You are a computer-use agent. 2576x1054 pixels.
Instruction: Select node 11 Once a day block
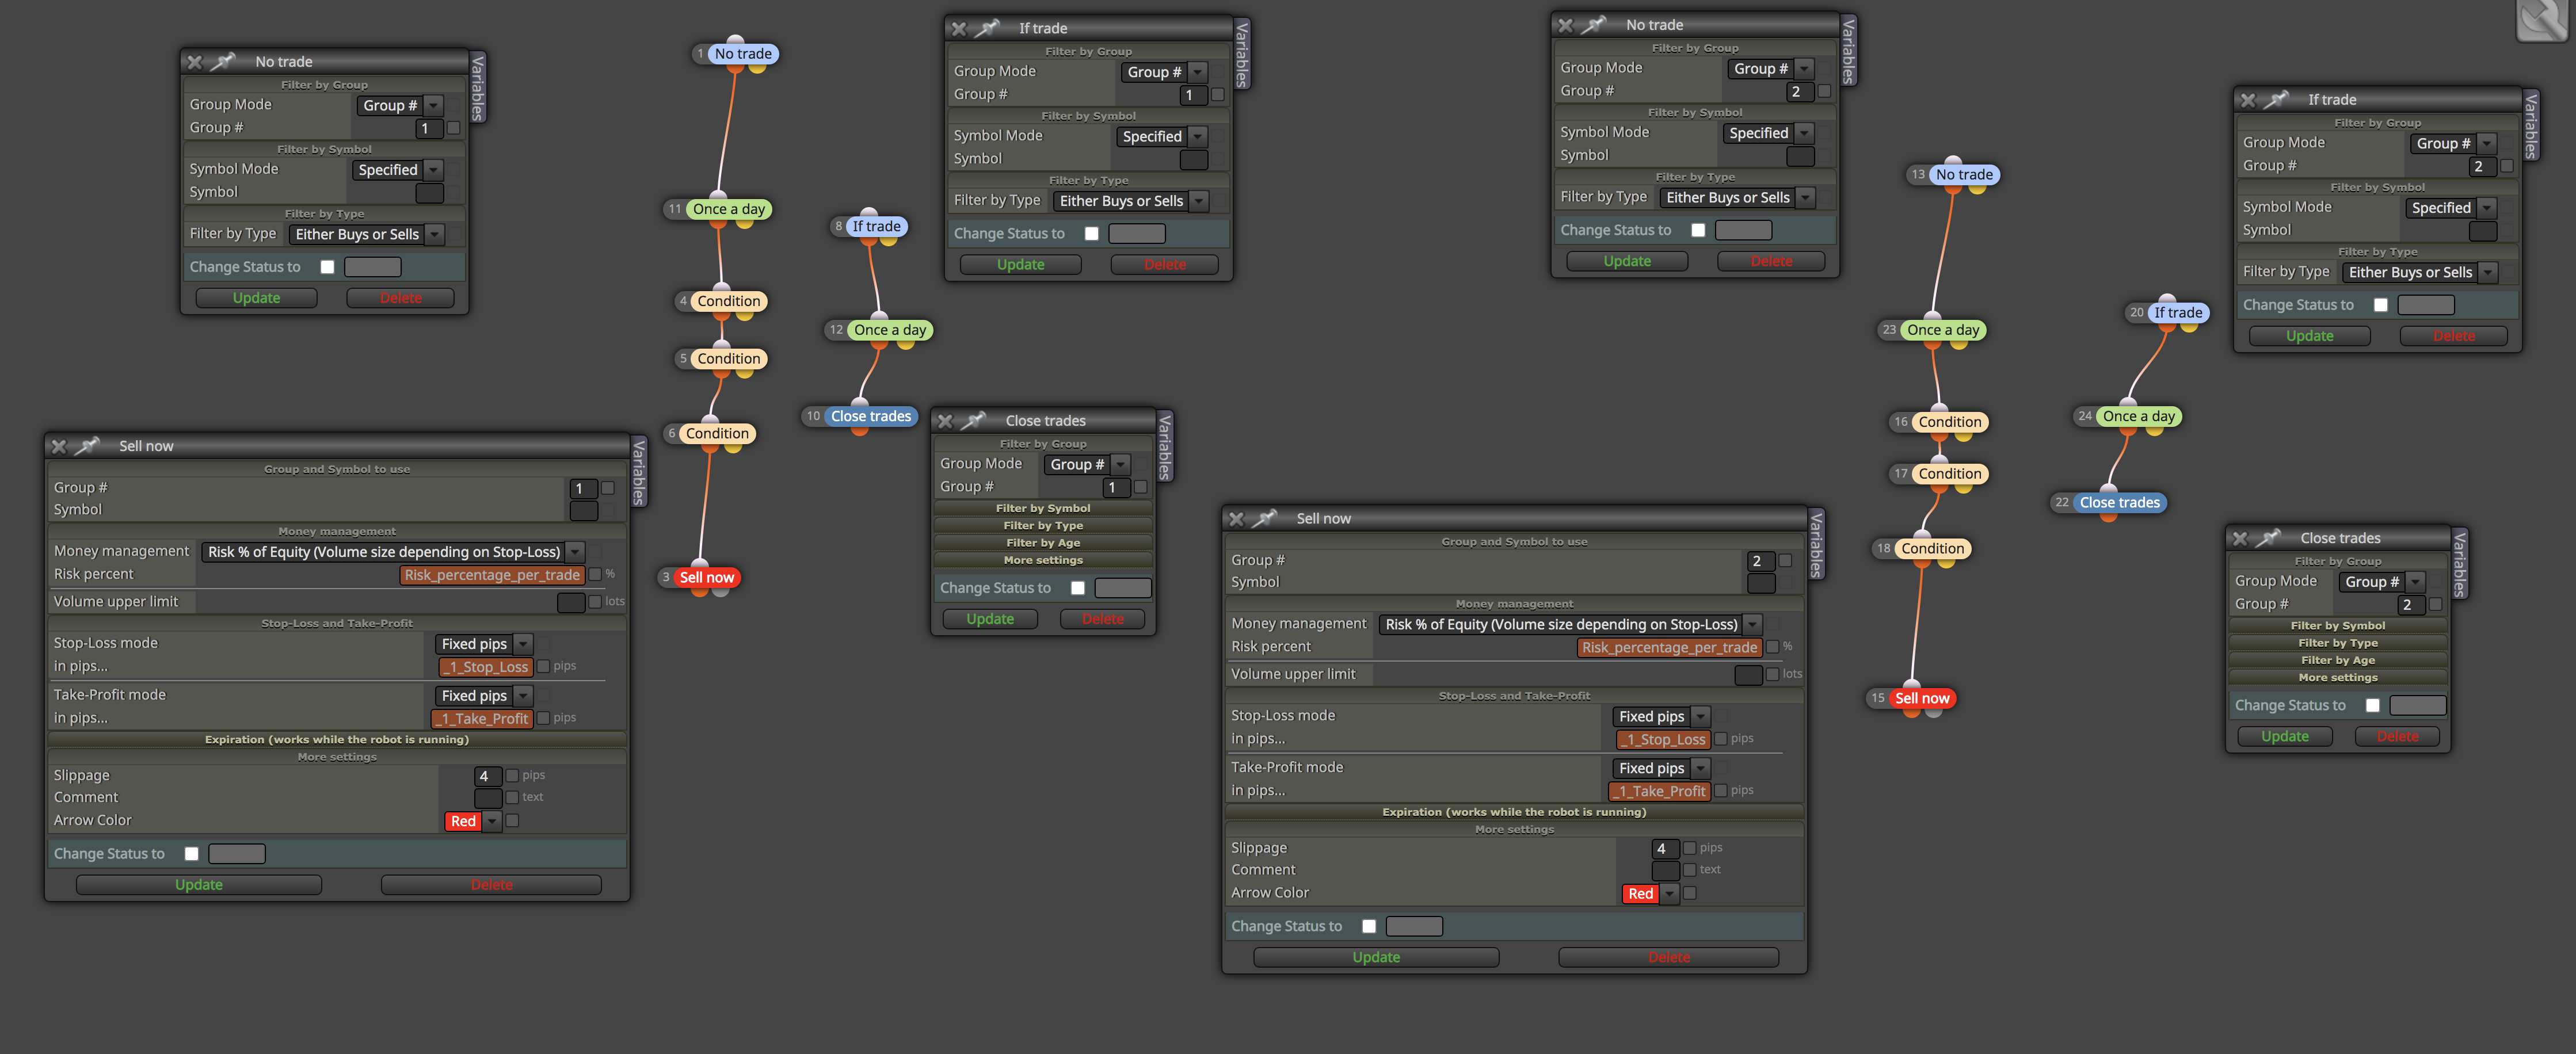coord(729,209)
